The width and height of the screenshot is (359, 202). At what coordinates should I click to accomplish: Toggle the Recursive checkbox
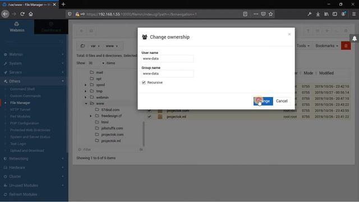point(144,82)
